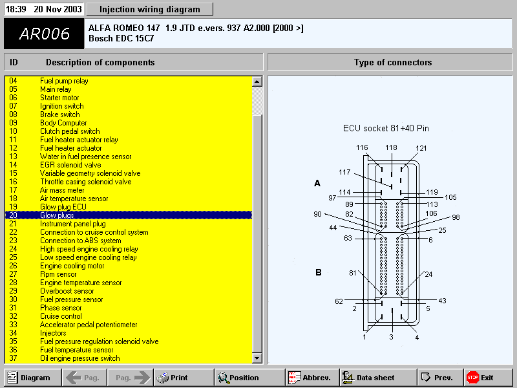Click the Injection wiring diagram title button

click(150, 9)
